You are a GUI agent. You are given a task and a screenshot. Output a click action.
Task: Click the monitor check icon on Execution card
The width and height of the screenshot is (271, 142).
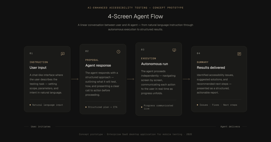174,50
